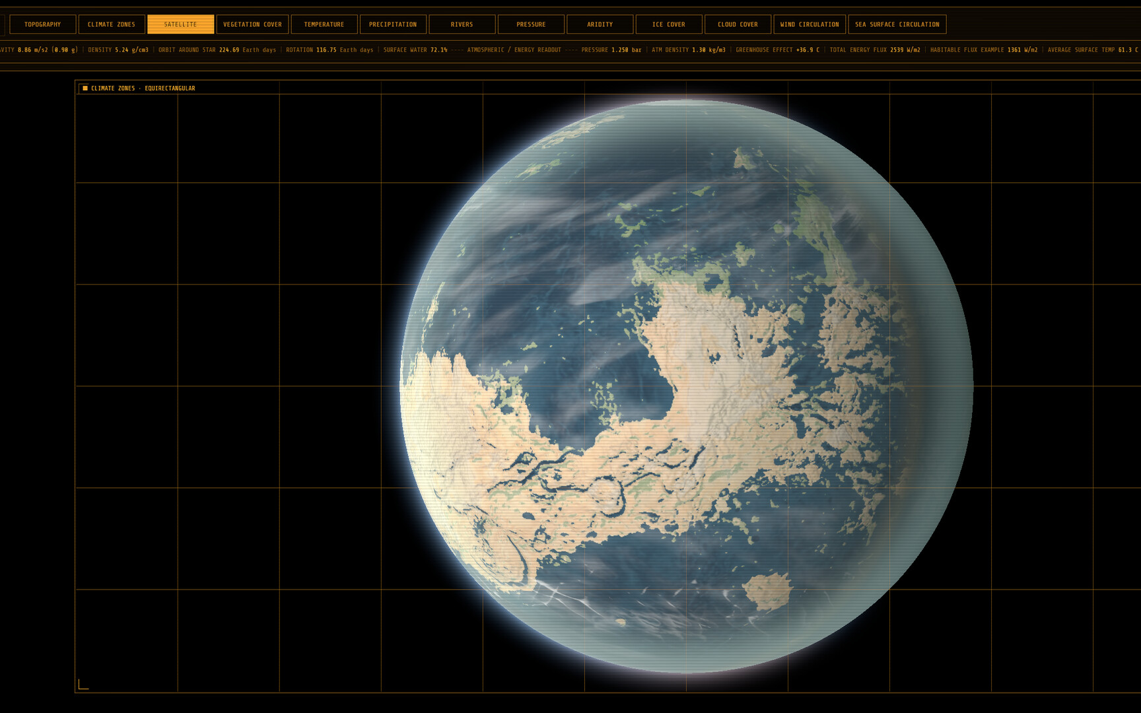Viewport: 1141px width, 713px height.
Task: Switch to the Cloud Cover tab
Action: [738, 24]
